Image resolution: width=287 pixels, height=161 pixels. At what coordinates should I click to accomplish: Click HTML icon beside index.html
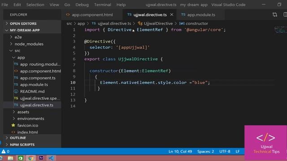click(13, 132)
